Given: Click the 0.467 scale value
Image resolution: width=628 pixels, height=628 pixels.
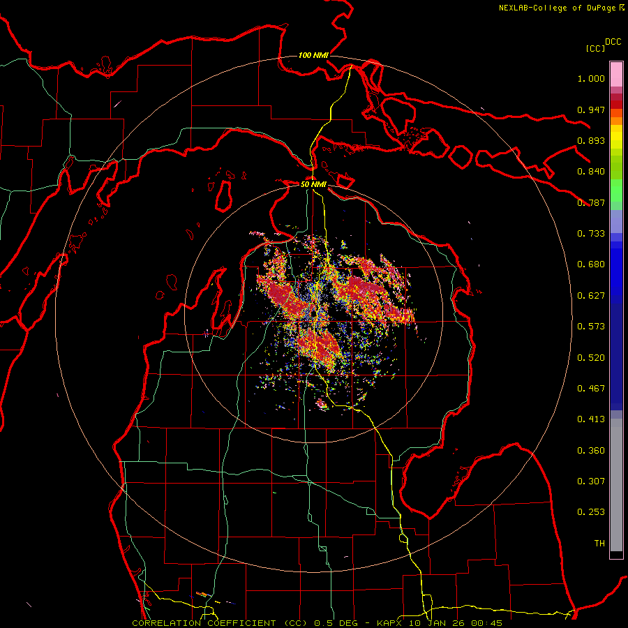Looking at the screenshot, I should 591,389.
